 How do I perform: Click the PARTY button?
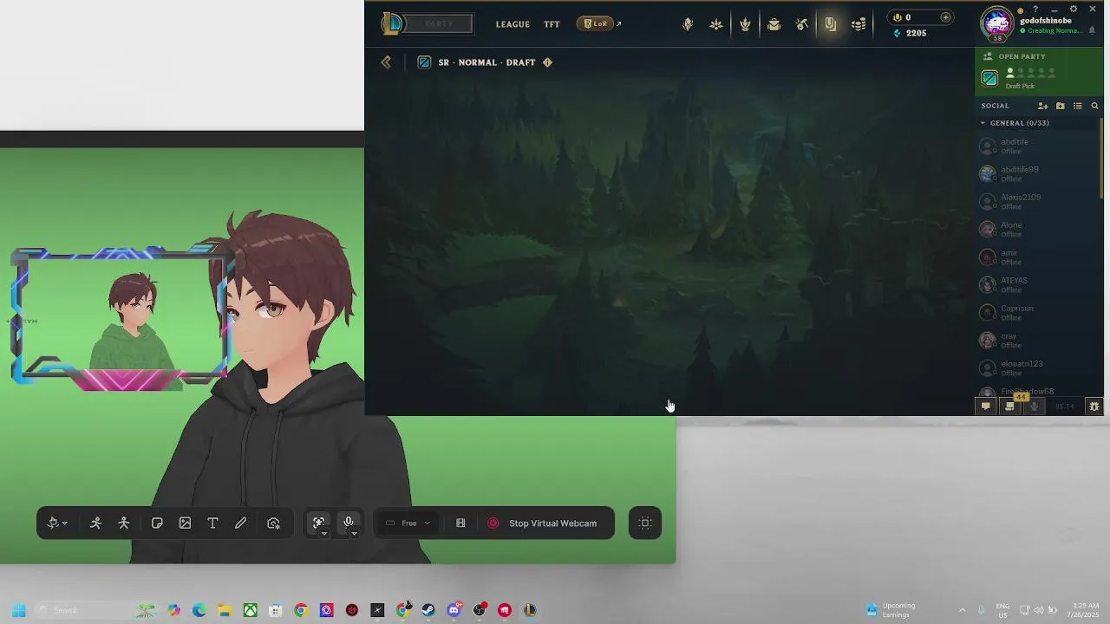pyautogui.click(x=439, y=23)
